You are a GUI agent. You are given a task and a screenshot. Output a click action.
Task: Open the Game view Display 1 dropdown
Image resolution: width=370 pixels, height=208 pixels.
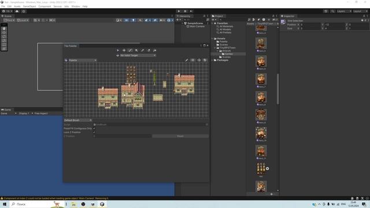[x=25, y=113]
